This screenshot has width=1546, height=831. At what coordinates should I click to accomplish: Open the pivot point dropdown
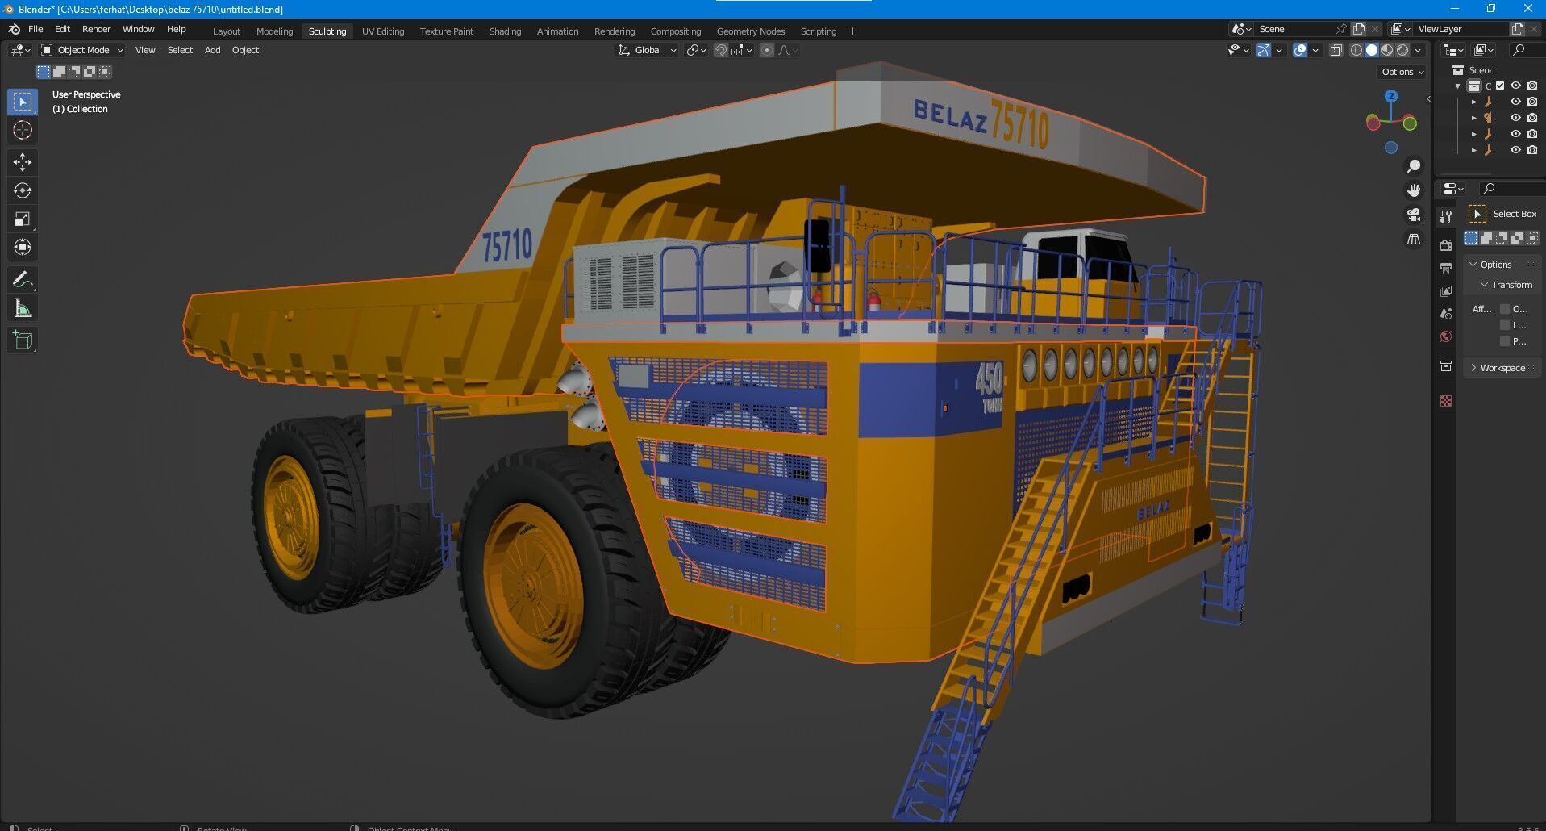(696, 50)
